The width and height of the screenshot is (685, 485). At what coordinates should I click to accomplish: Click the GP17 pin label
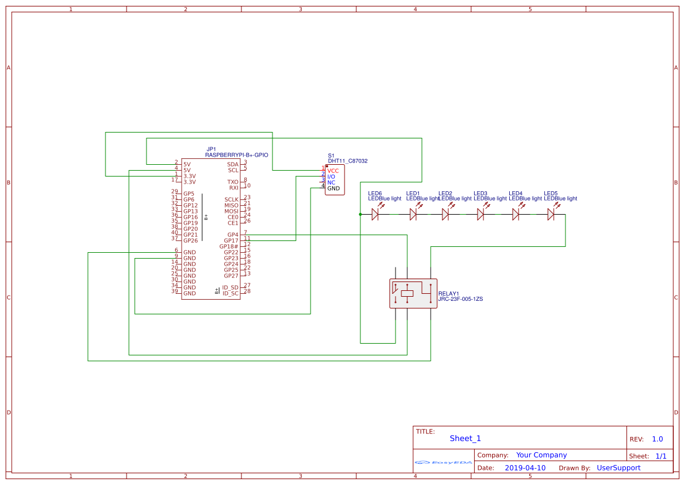pyautogui.click(x=231, y=240)
